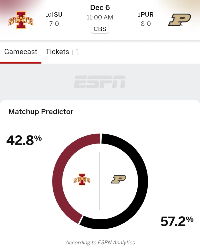The image size is (200, 251).
Task: Select Purdue logo inside the donut chart
Action: pyautogui.click(x=119, y=179)
